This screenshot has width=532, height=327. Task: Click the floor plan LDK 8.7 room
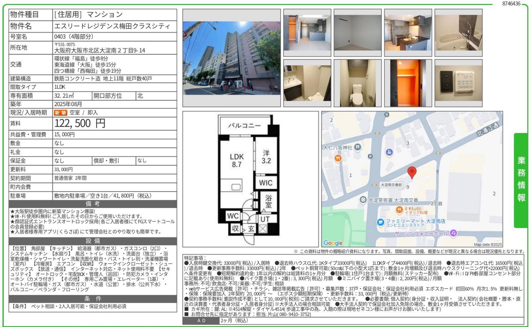(x=237, y=161)
